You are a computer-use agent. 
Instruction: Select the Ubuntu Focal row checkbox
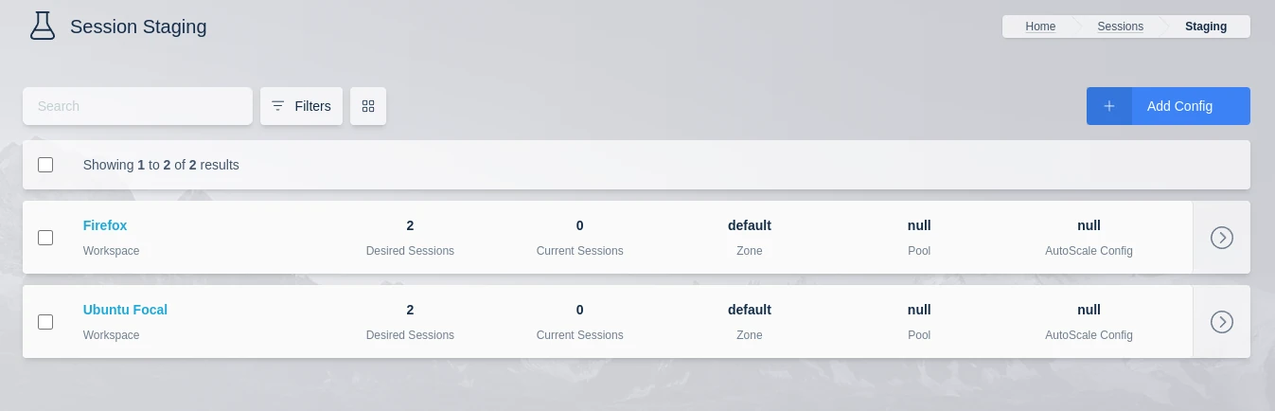click(45, 322)
